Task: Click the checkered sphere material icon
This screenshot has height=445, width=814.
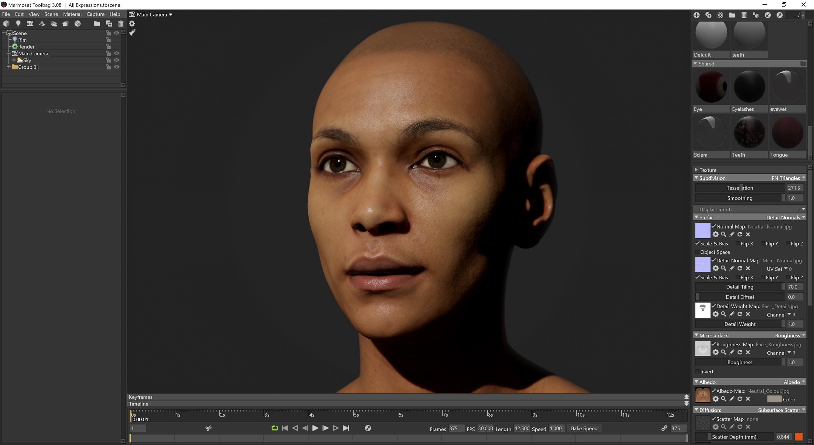Action: pos(720,15)
